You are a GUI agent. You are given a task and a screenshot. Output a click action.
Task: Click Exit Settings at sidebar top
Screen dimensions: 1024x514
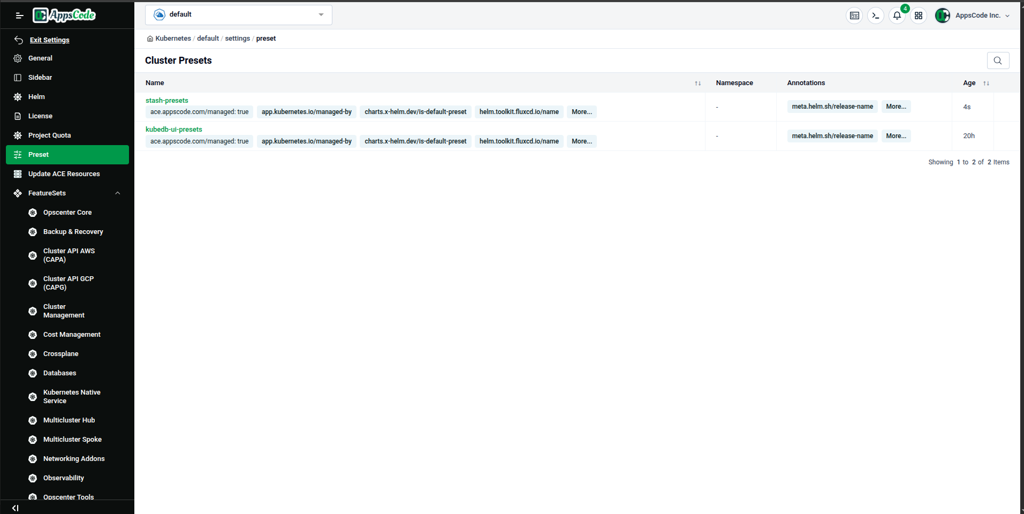(50, 40)
